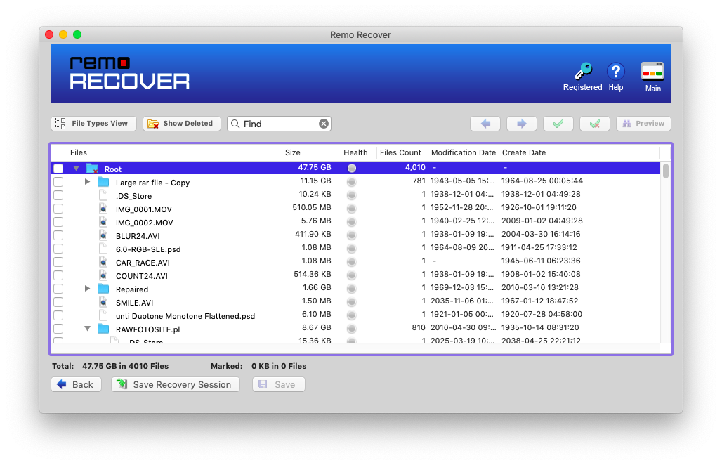Viewport: 722px width, 465px height.
Task: Click the unmark checkmark icon with red x
Action: pyautogui.click(x=595, y=124)
